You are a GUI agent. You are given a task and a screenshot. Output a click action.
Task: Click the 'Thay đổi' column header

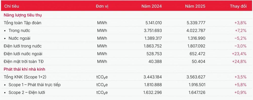(x=238, y=6)
